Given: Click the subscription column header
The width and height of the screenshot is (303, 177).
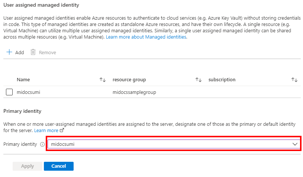Looking at the screenshot, I should 222,80.
